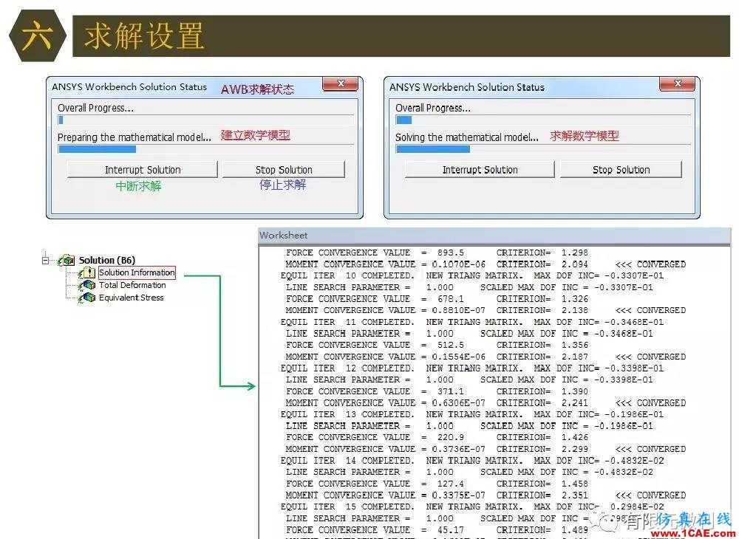Click the Solving the mathematical model progress bar

(x=543, y=149)
